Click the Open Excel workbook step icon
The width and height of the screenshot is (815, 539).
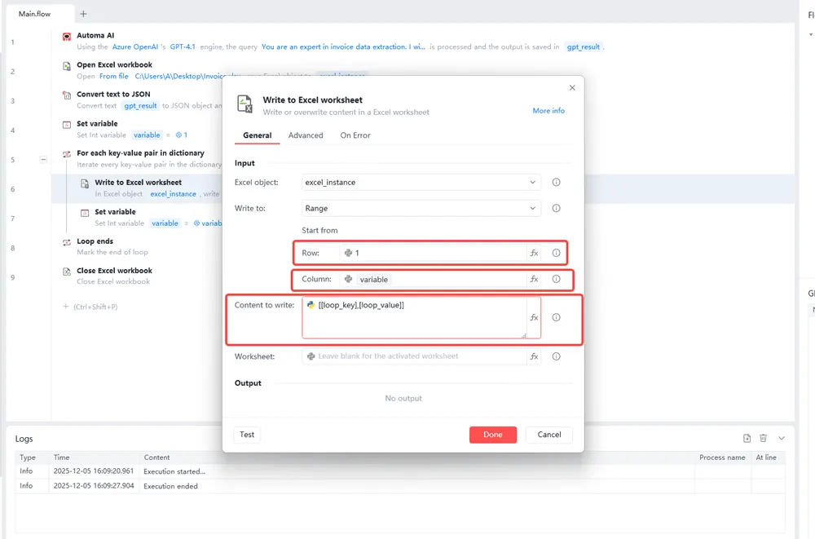[x=67, y=66]
